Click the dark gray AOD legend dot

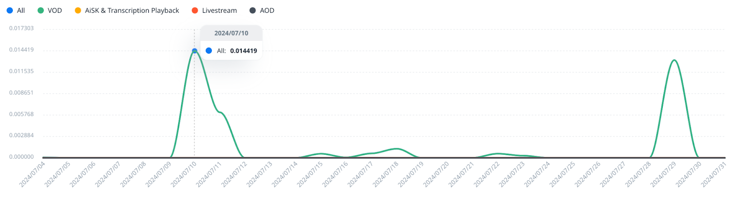252,11
